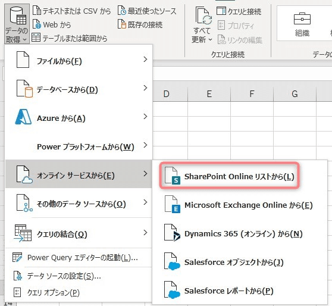Click 既存の接続 text label

point(145,25)
